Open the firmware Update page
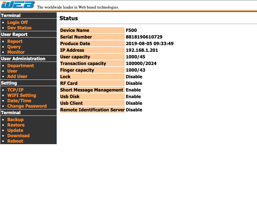The image size is (257, 206). tap(15, 130)
